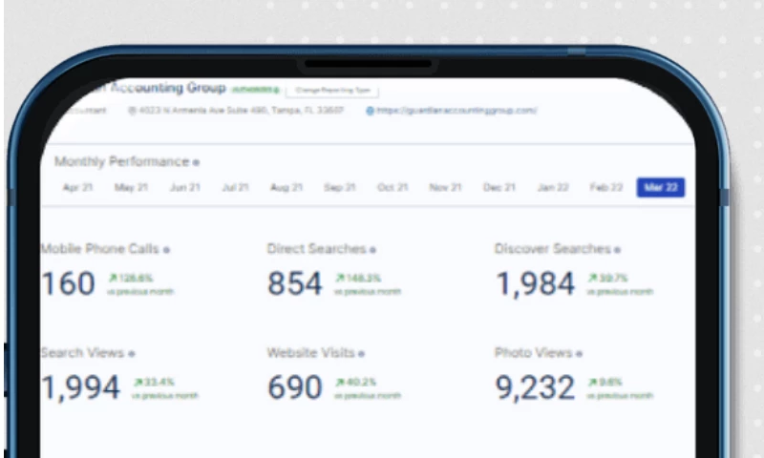This screenshot has width=764, height=458.
Task: Click info icon next to Discover Searches
Action: pyautogui.click(x=618, y=250)
